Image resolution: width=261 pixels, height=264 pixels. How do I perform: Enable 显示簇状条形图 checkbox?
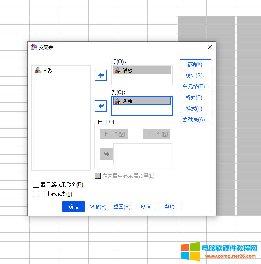[36, 184]
